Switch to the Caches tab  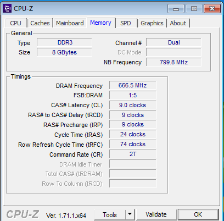(x=40, y=23)
